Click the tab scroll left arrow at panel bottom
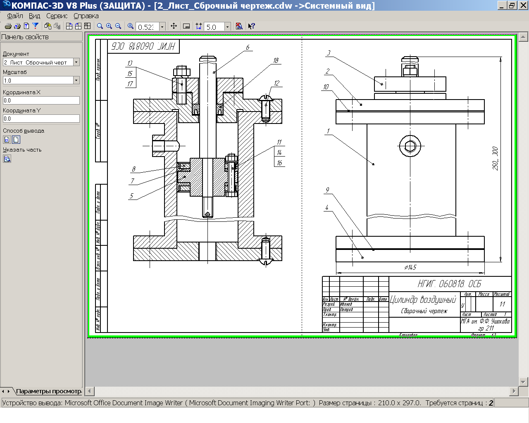Viewport: 529px width, 423px height. coord(3,391)
